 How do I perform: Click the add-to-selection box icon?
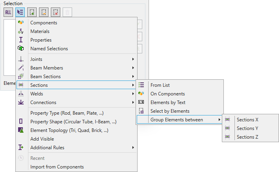point(32,12)
